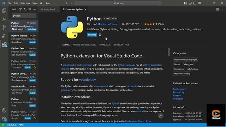Install the Python Environment Manager extension
This screenshot has height=127, width=226.
click(x=32, y=80)
